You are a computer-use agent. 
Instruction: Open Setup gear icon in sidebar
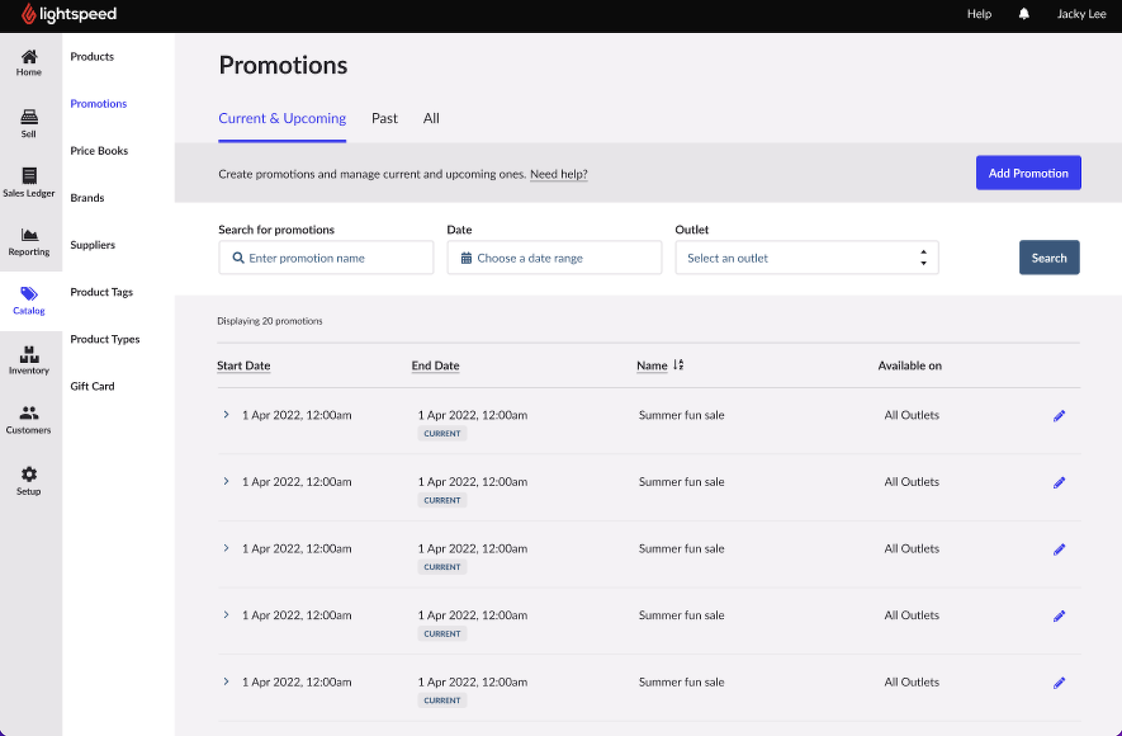pyautogui.click(x=29, y=480)
